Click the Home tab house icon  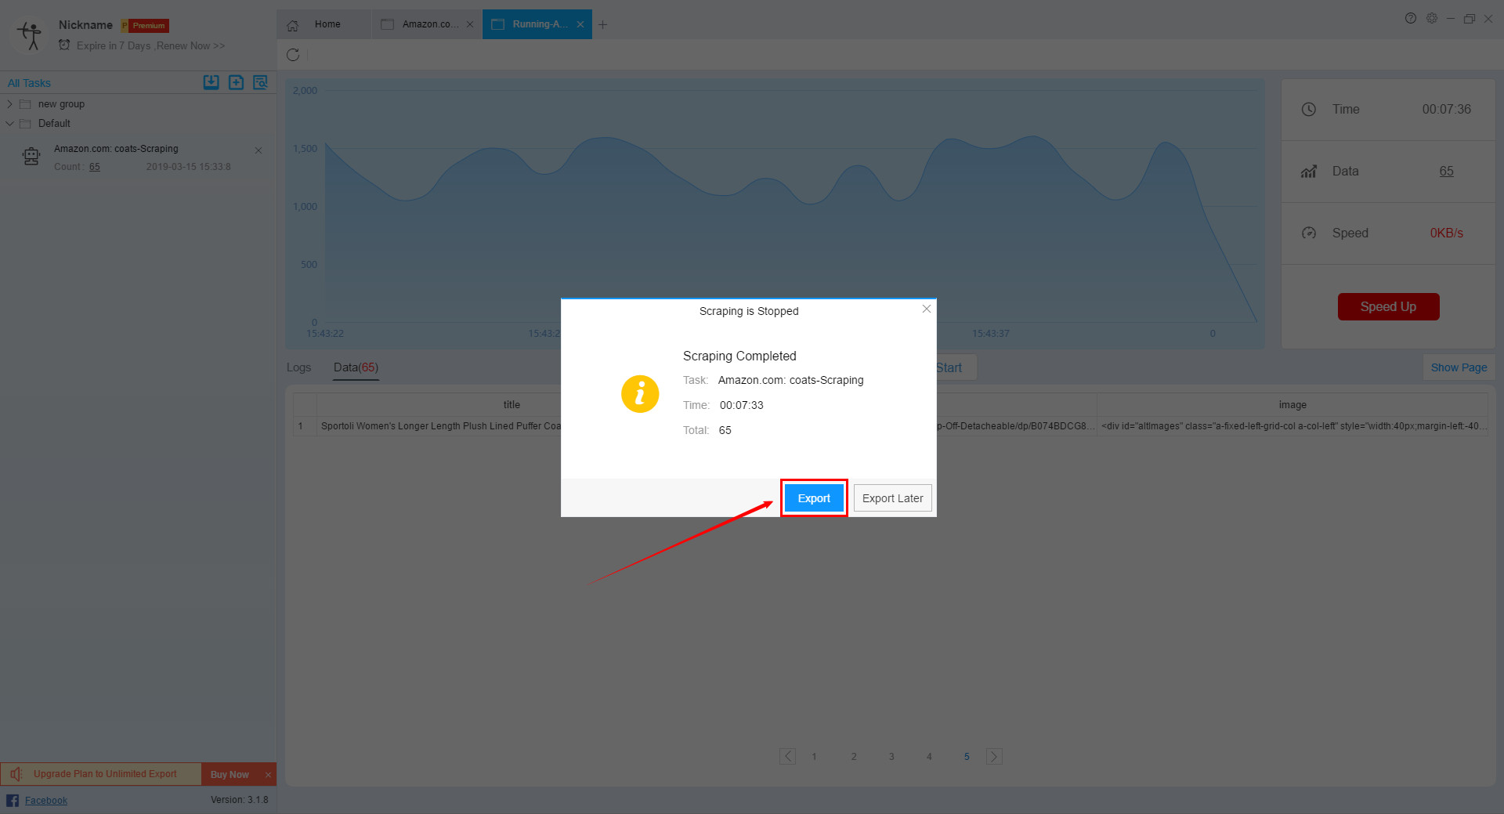pyautogui.click(x=293, y=25)
